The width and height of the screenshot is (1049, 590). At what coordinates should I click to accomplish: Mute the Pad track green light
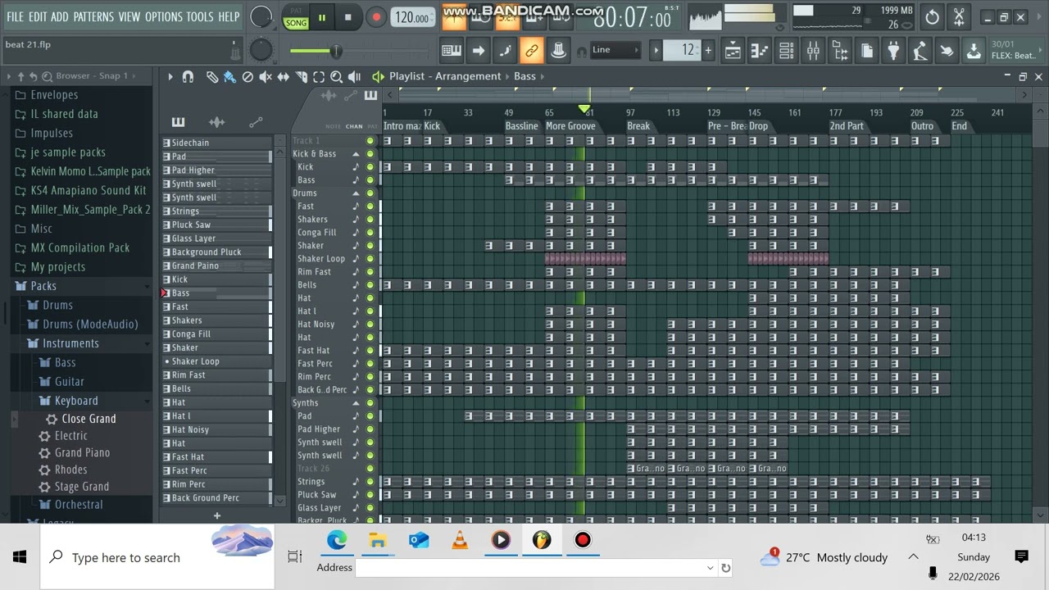click(370, 416)
